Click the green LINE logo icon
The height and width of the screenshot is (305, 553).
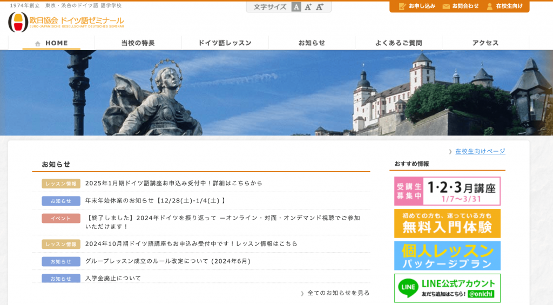(x=408, y=287)
